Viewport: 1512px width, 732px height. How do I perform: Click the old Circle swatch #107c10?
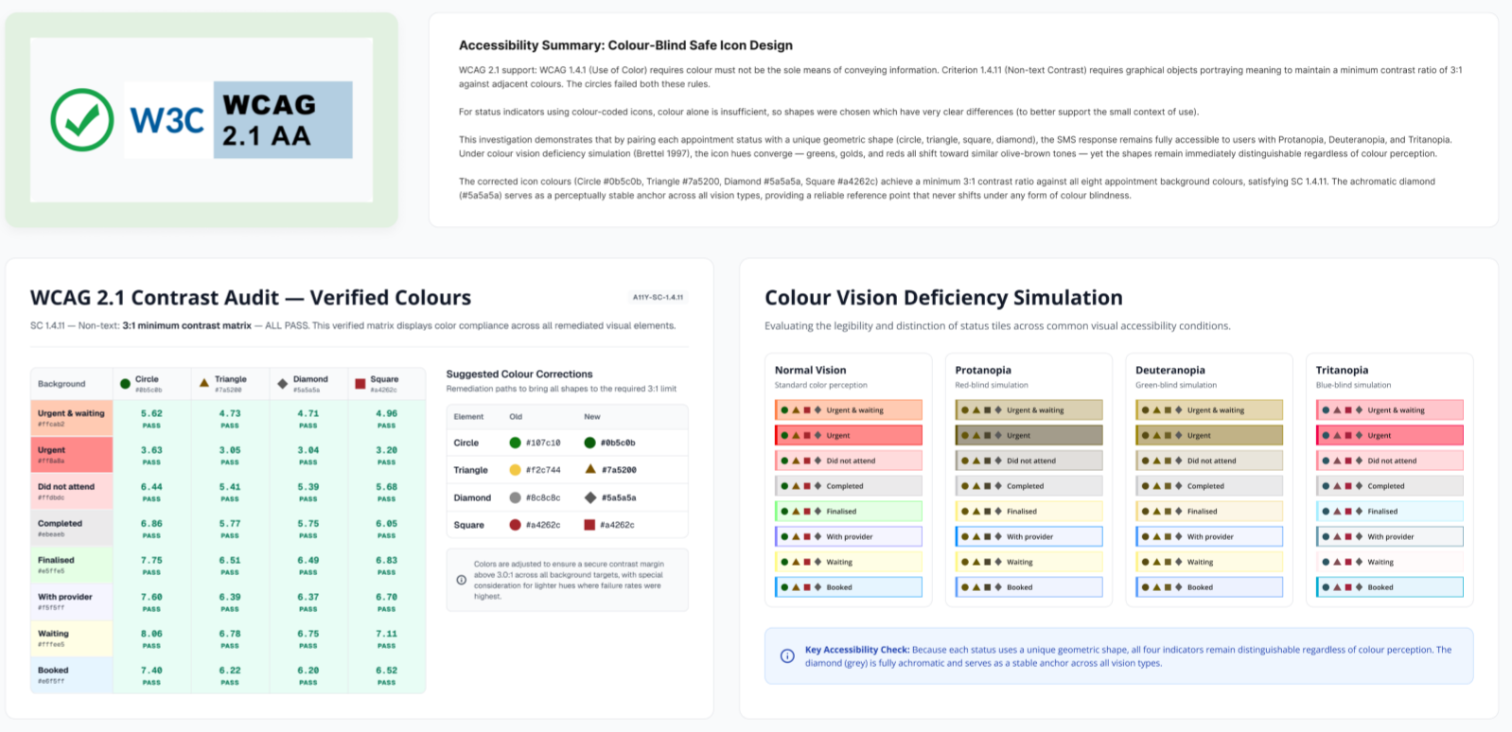click(x=515, y=443)
